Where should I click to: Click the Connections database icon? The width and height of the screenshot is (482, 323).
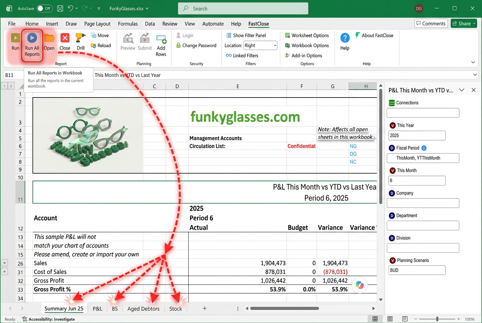[x=392, y=103]
